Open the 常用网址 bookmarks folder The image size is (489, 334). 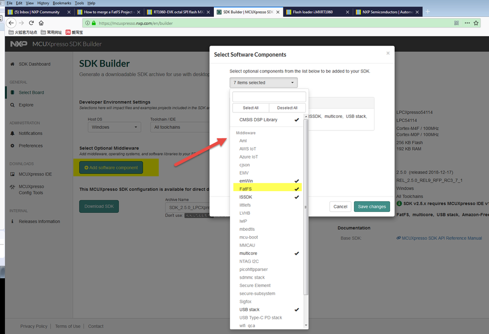pos(51,32)
